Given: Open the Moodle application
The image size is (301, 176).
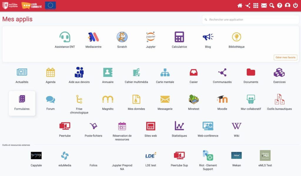Looking at the screenshot, I should click(x=222, y=99).
